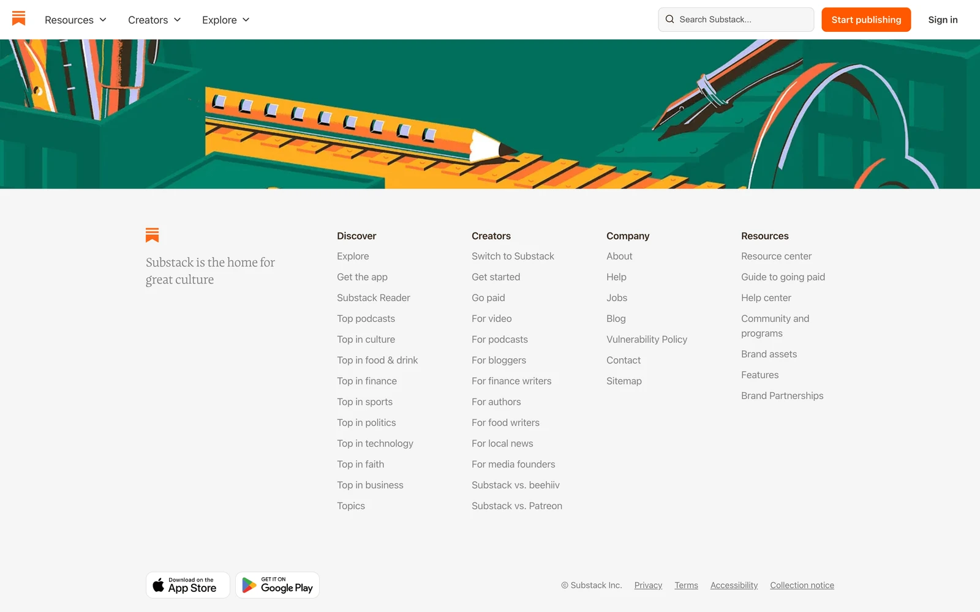Click the search magnifier icon
Viewport: 980px width, 612px height.
coord(669,20)
